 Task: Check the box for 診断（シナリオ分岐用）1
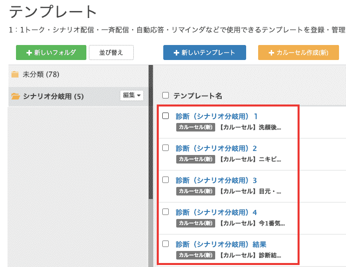pyautogui.click(x=166, y=116)
